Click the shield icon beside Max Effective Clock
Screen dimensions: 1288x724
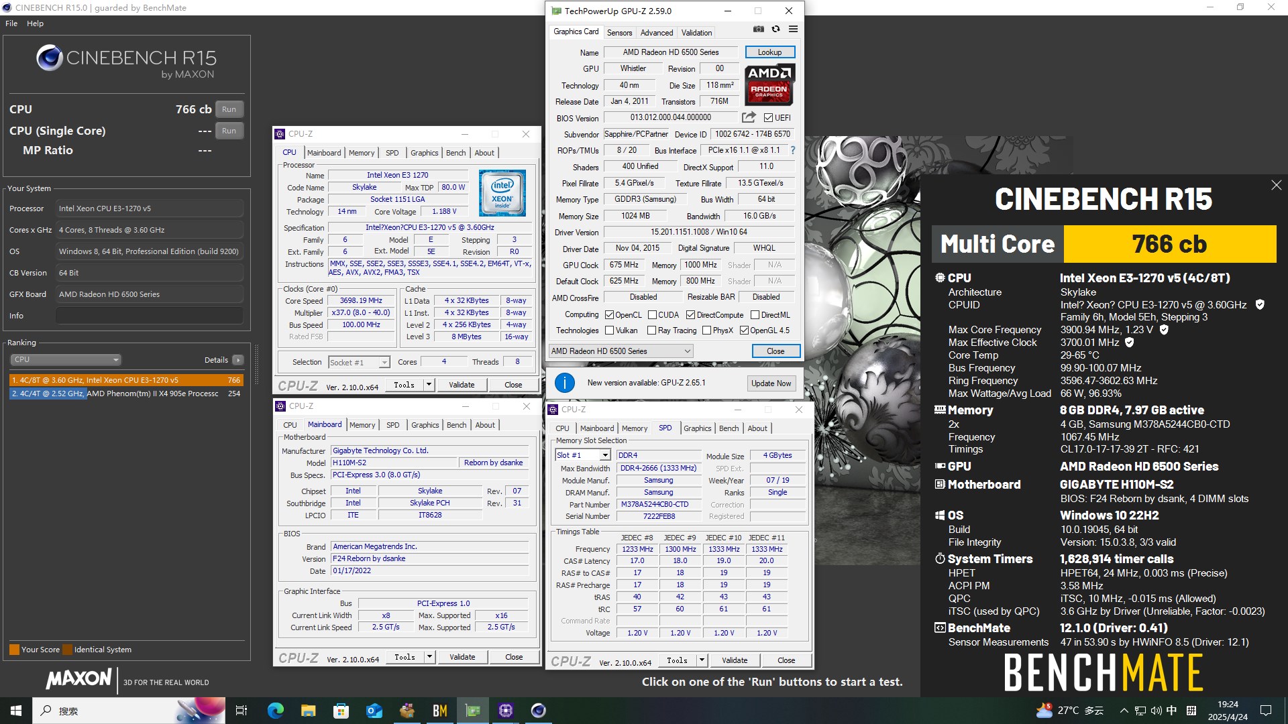point(1130,343)
